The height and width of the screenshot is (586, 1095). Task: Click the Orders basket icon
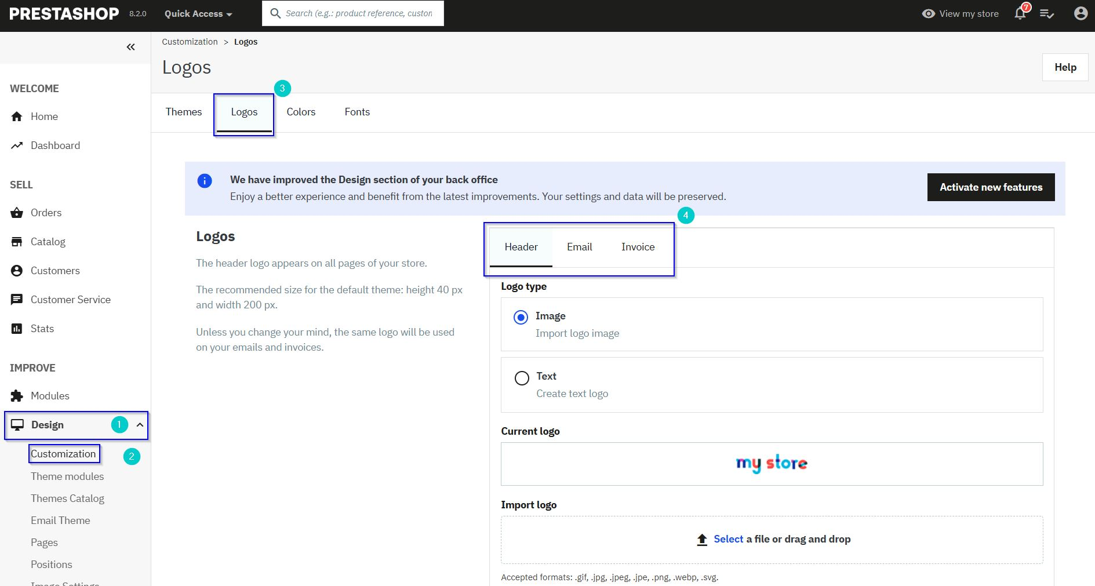click(x=17, y=213)
